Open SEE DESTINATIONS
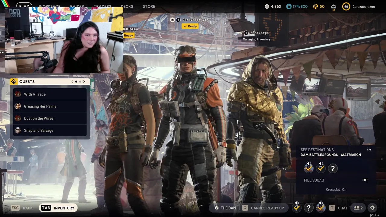The width and height of the screenshot is (386, 217). tap(317, 150)
